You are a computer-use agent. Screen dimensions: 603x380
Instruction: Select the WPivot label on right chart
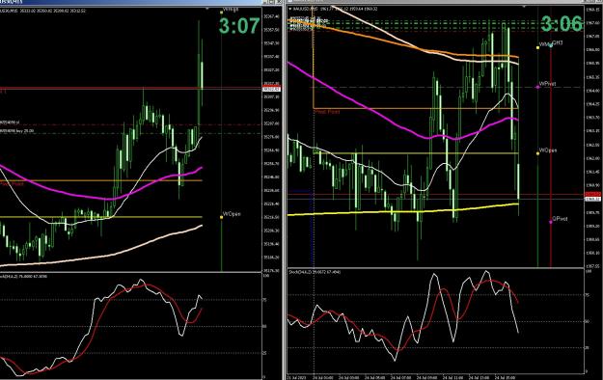point(547,84)
